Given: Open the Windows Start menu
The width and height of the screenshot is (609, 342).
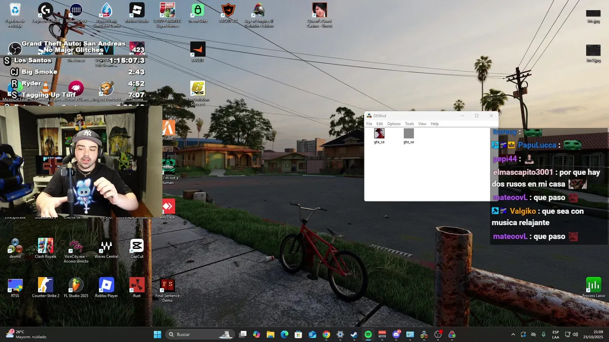Looking at the screenshot, I should point(157,334).
